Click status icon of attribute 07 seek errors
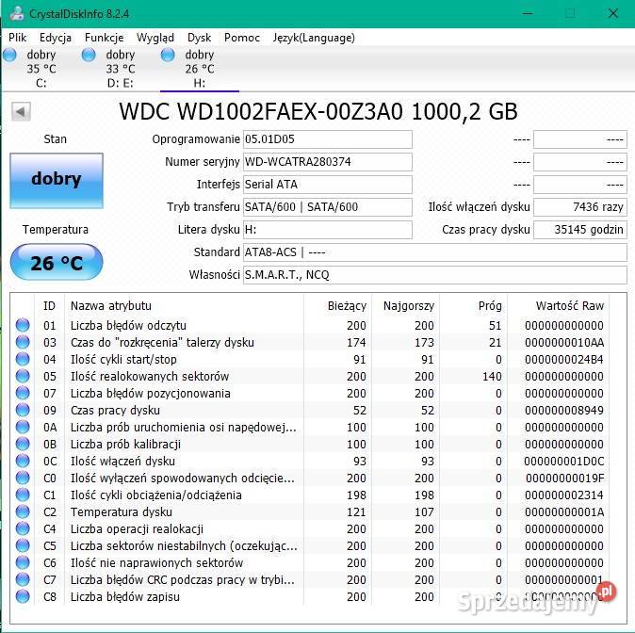The width and height of the screenshot is (635, 633). point(23,393)
